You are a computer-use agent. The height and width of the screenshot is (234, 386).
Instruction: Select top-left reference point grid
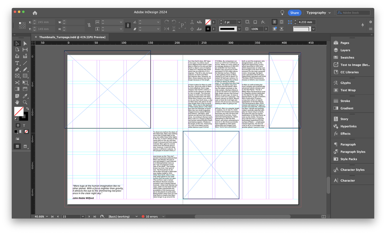[x=20, y=23]
